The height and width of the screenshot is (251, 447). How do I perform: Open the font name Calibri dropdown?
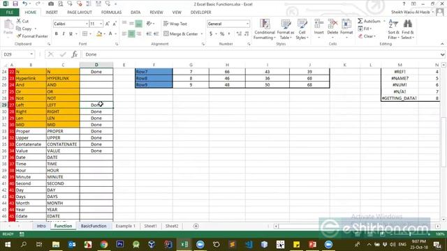[x=87, y=24]
